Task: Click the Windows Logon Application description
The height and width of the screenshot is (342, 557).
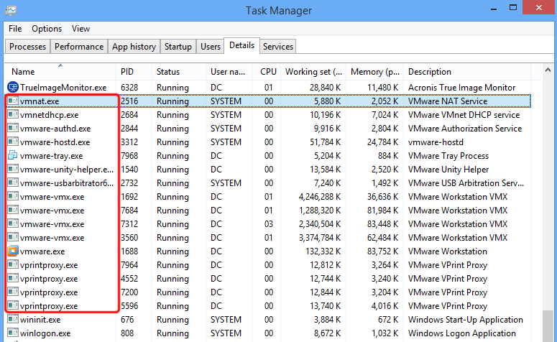Action: 462,333
